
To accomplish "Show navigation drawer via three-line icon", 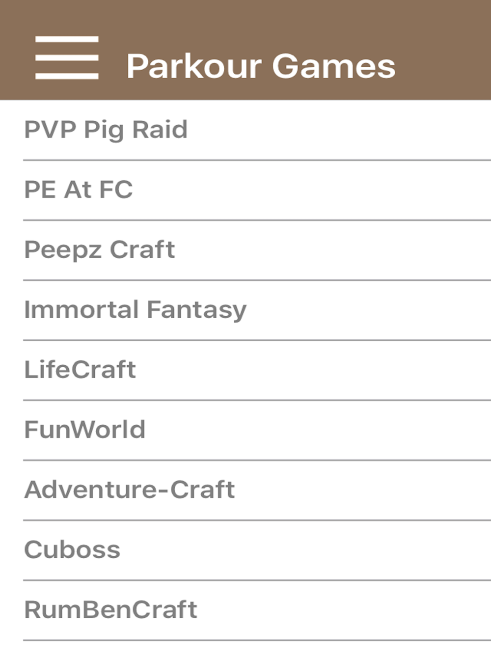I will coord(67,57).
